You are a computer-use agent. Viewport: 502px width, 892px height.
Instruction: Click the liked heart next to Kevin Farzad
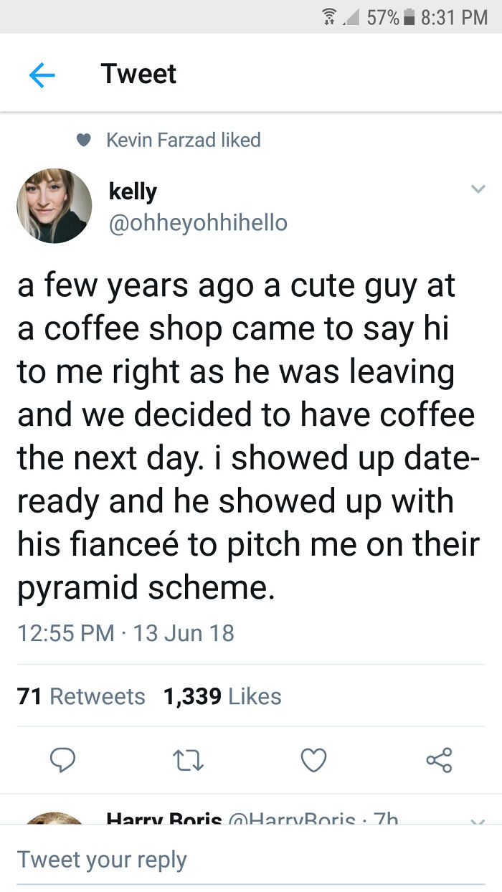click(84, 141)
